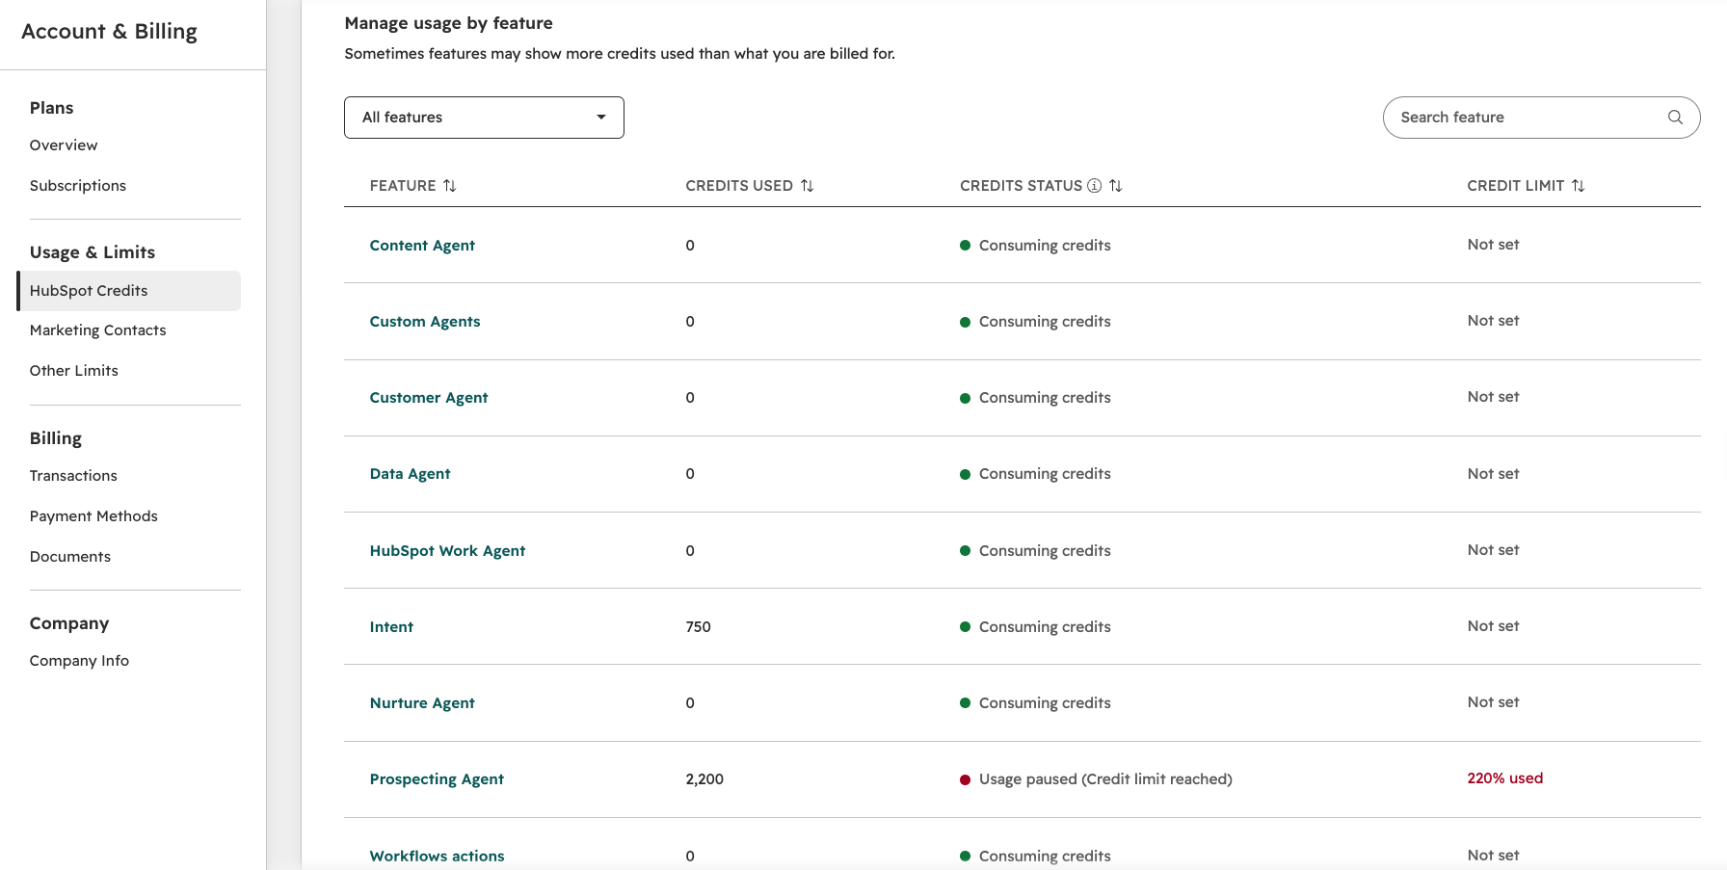1727x870 pixels.
Task: Open Documents under Billing
Action: pos(70,557)
